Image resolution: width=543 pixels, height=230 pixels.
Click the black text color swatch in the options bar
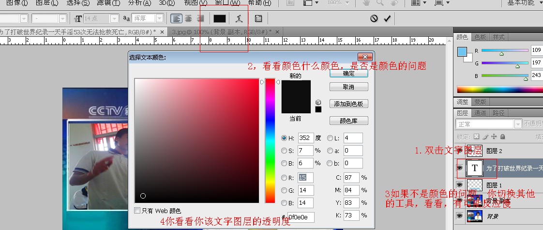pyautogui.click(x=220, y=18)
